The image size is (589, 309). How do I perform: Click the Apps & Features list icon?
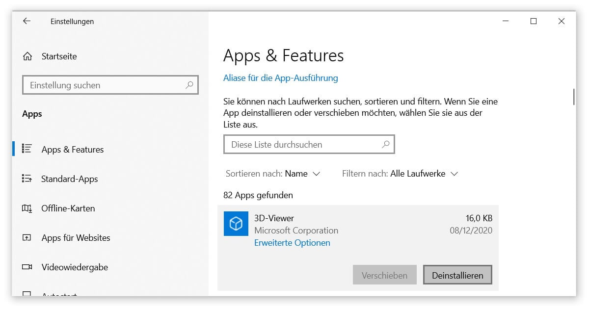click(27, 149)
